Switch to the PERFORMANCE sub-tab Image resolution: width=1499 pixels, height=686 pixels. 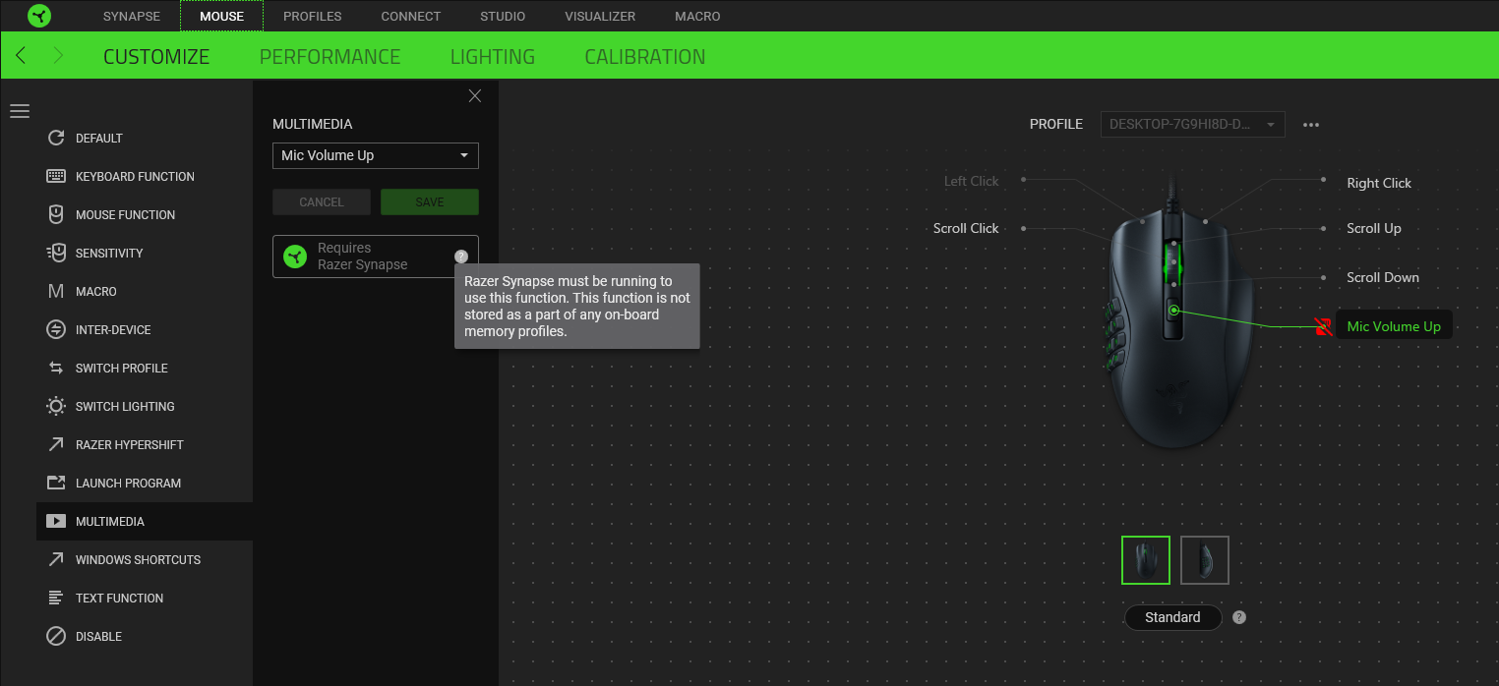point(330,56)
